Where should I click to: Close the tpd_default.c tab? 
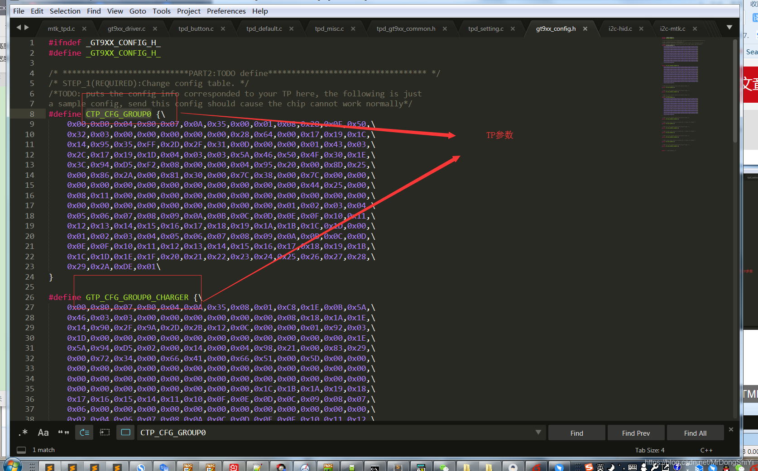[x=291, y=29]
